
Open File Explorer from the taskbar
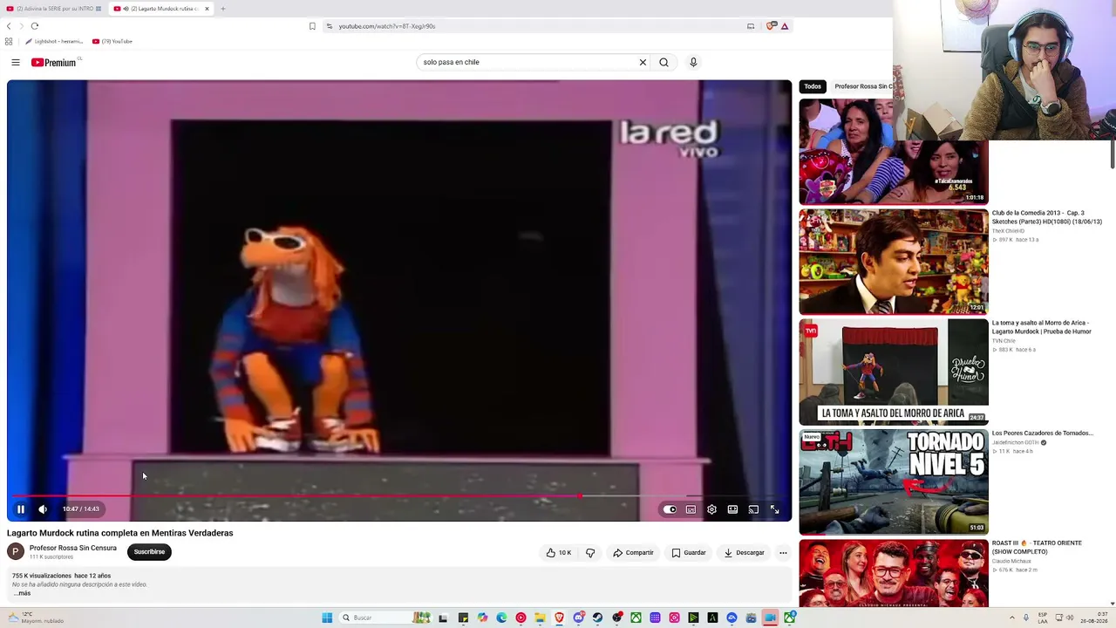tap(540, 618)
